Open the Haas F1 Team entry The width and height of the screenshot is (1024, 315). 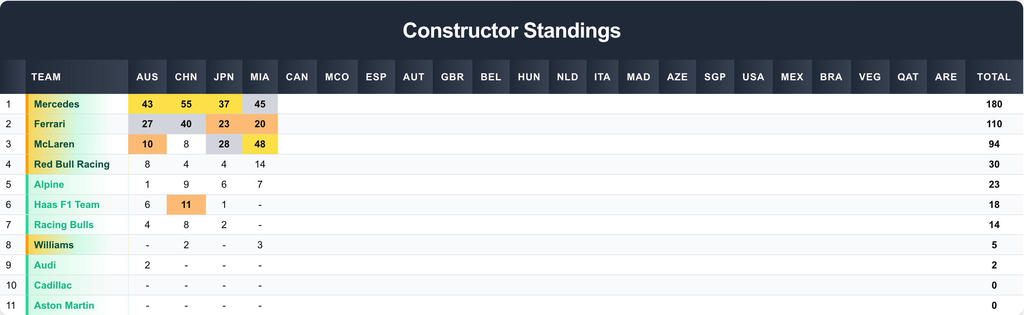point(66,205)
